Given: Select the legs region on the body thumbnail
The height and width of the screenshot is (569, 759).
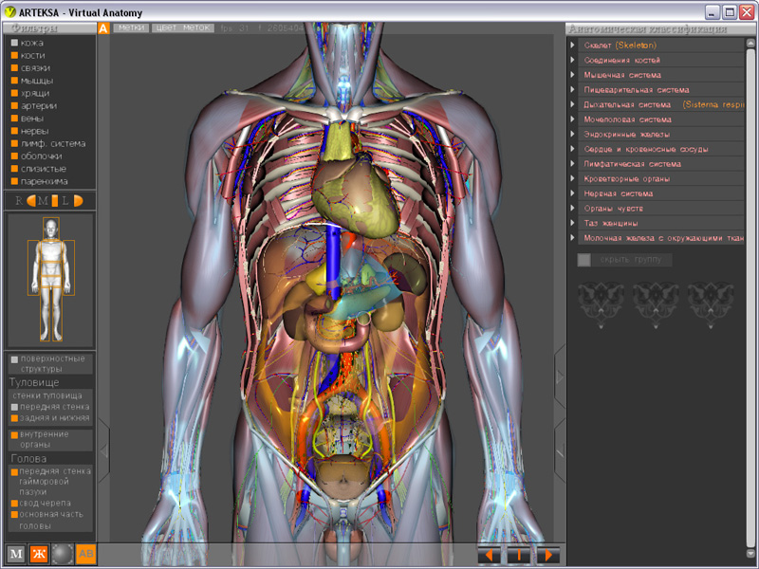Looking at the screenshot, I should tap(51, 315).
